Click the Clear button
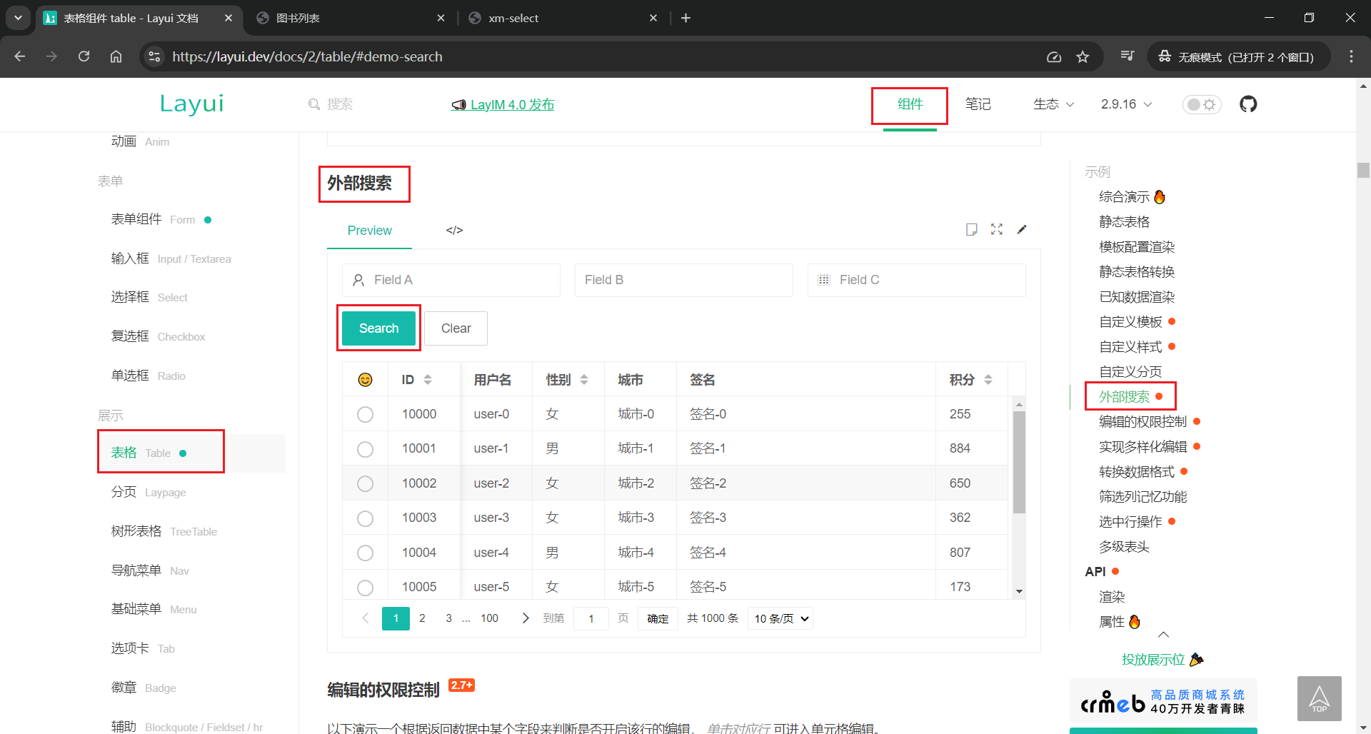The width and height of the screenshot is (1371, 734). [x=456, y=328]
